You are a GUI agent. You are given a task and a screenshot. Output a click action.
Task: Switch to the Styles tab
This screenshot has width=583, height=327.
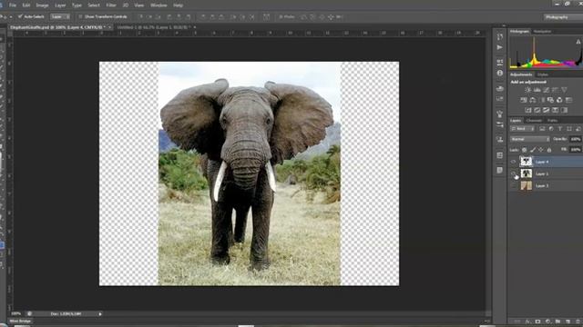coord(543,74)
